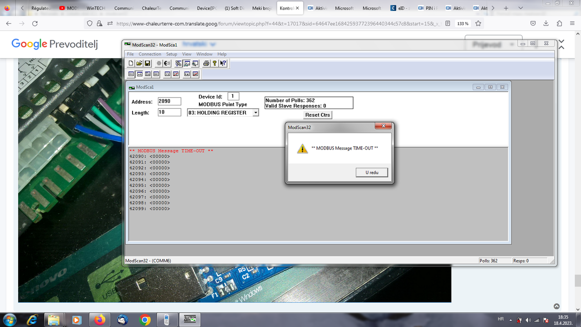Click the Firefox reload page icon
Screen dimensions: 581x327
point(35,24)
